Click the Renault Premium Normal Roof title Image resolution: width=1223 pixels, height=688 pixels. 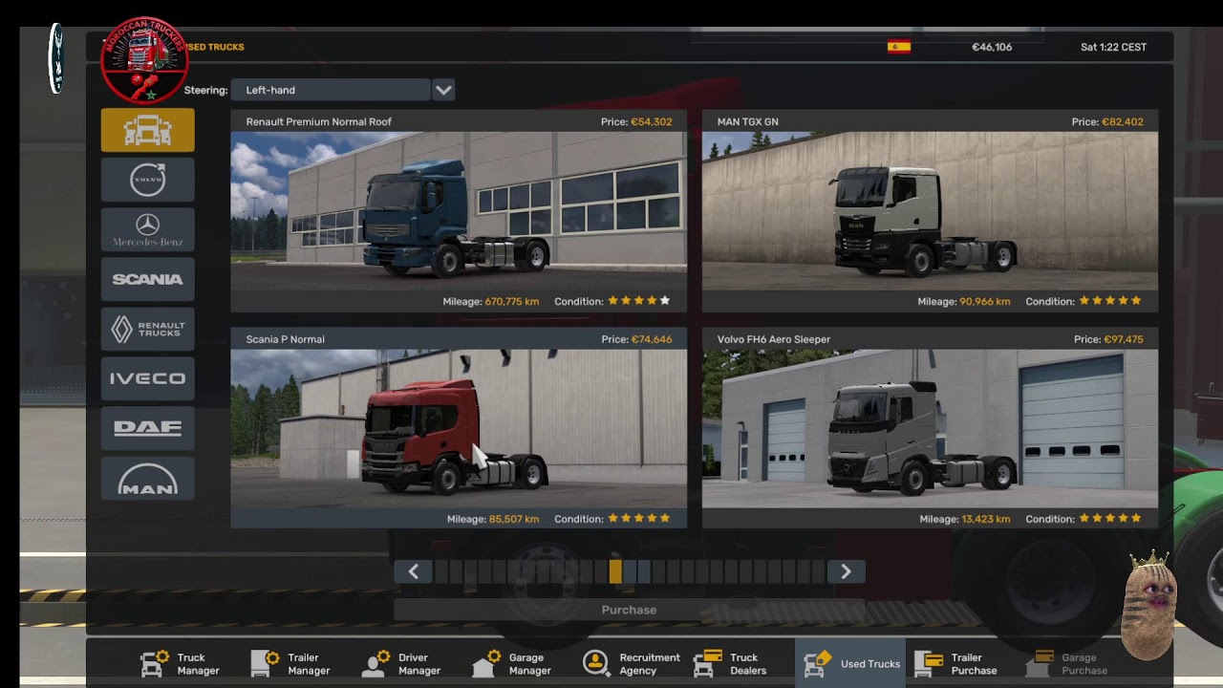pos(318,121)
